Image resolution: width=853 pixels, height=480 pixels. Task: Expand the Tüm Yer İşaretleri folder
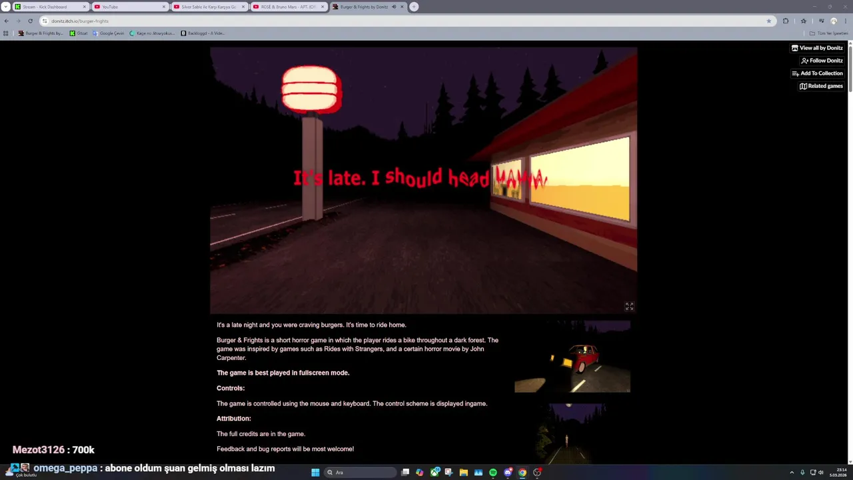click(x=828, y=33)
